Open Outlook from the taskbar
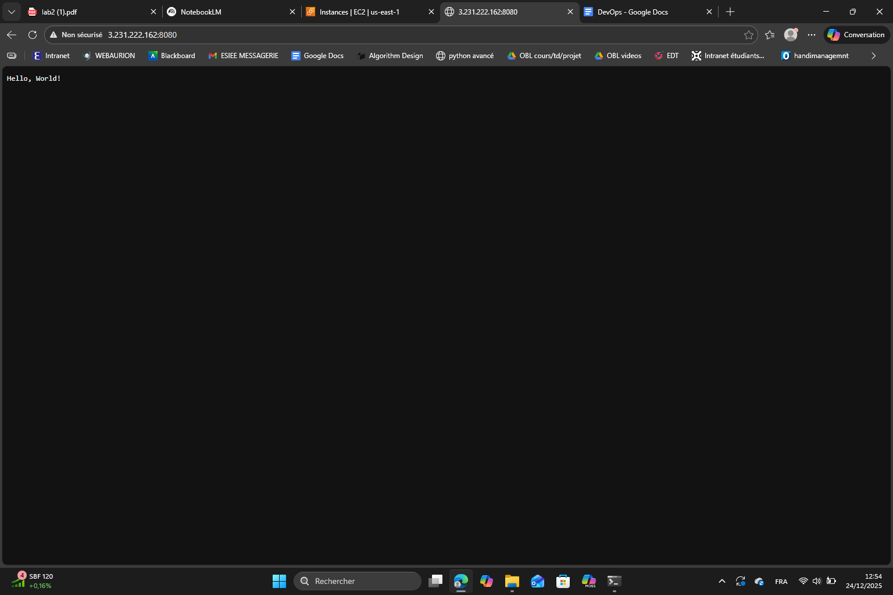Screen dimensions: 893x595 coord(537,580)
